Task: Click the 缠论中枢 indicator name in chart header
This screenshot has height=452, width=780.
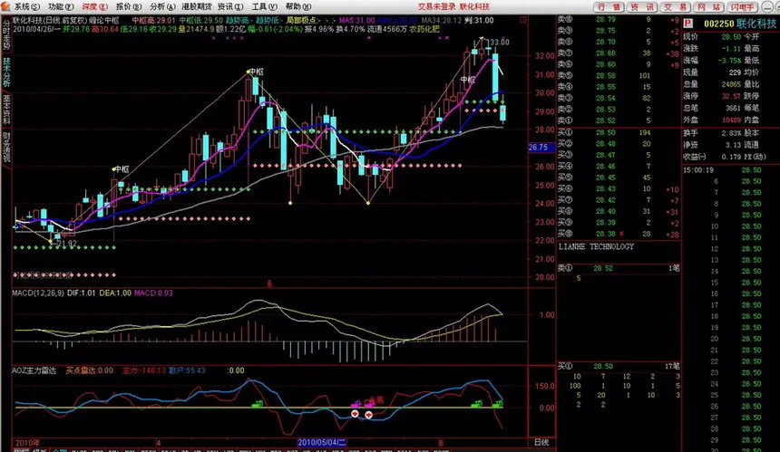Action: pos(104,20)
